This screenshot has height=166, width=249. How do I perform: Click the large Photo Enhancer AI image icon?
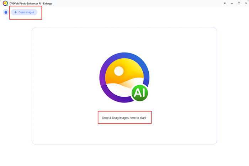click(124, 77)
